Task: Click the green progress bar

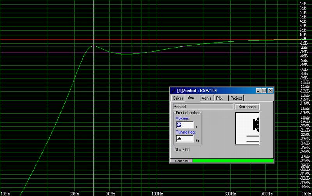Action: coord(232,160)
